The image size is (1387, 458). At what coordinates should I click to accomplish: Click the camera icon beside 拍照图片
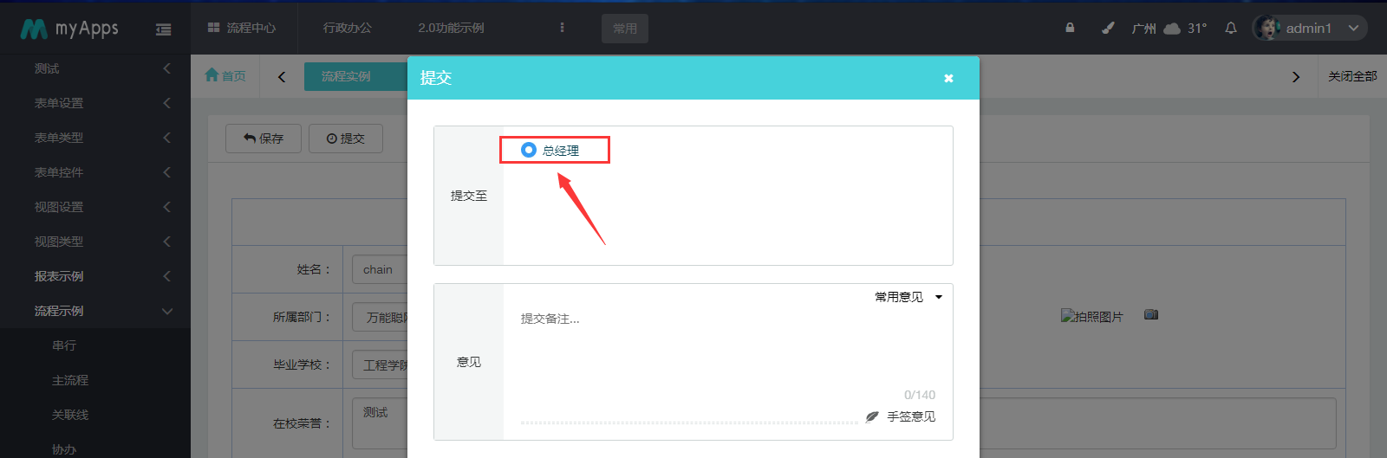tap(1151, 314)
